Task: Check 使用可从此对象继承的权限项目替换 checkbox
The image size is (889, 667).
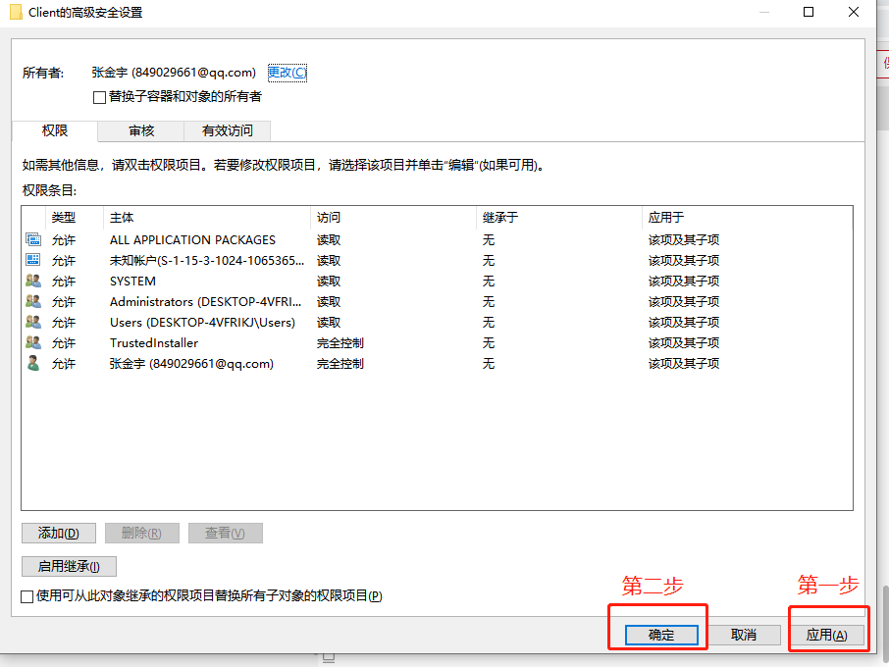Action: (x=26, y=596)
